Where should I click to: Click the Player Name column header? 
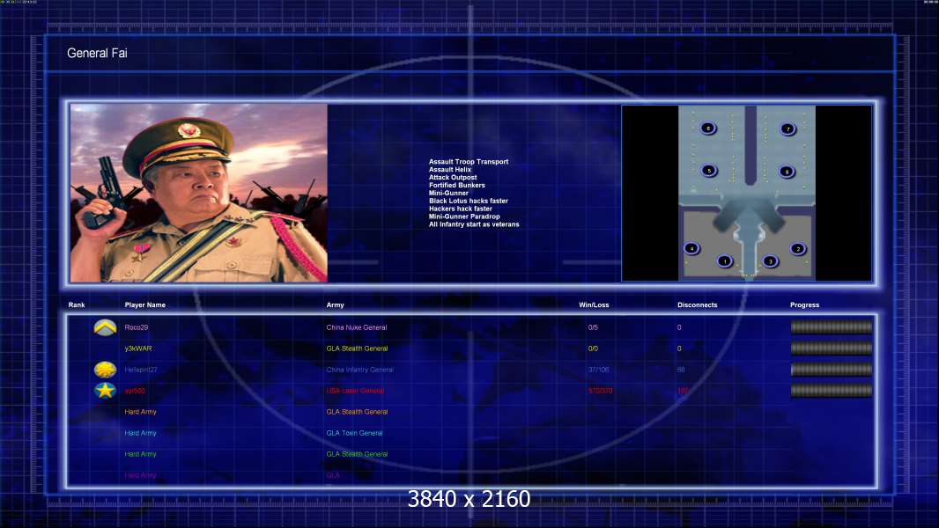pos(145,305)
